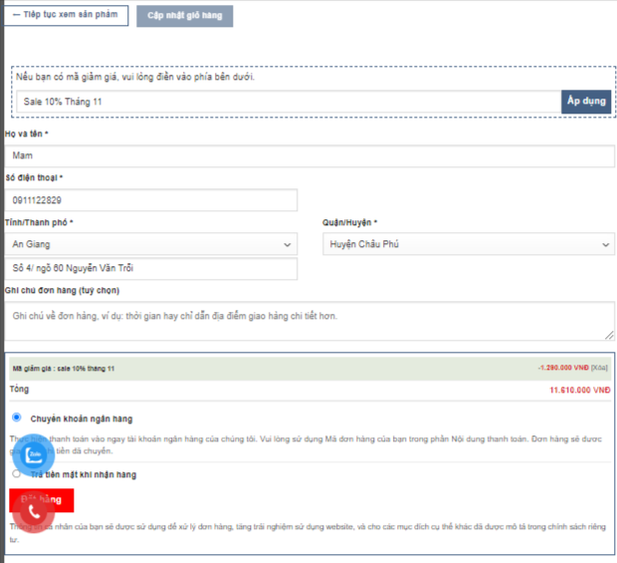This screenshot has height=563, width=617.
Task: Click the street address input field
Action: (x=151, y=269)
